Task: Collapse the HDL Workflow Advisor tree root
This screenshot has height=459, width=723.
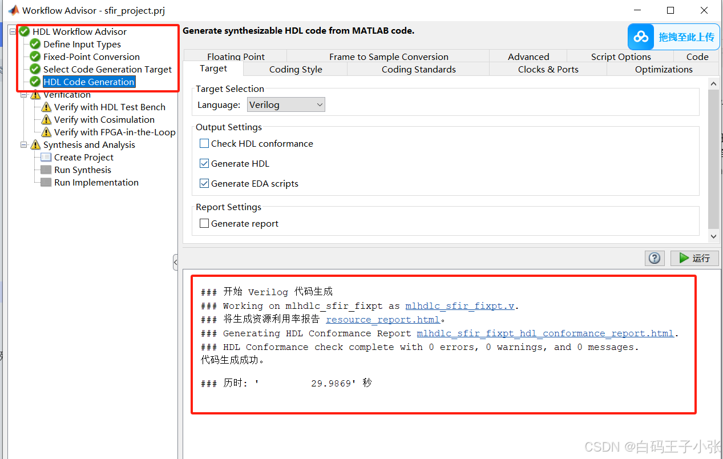Action: tap(14, 31)
